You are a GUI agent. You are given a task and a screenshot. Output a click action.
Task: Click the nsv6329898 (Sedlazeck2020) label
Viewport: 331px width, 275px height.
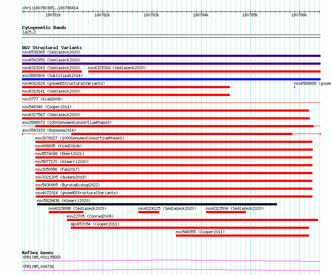click(77, 208)
